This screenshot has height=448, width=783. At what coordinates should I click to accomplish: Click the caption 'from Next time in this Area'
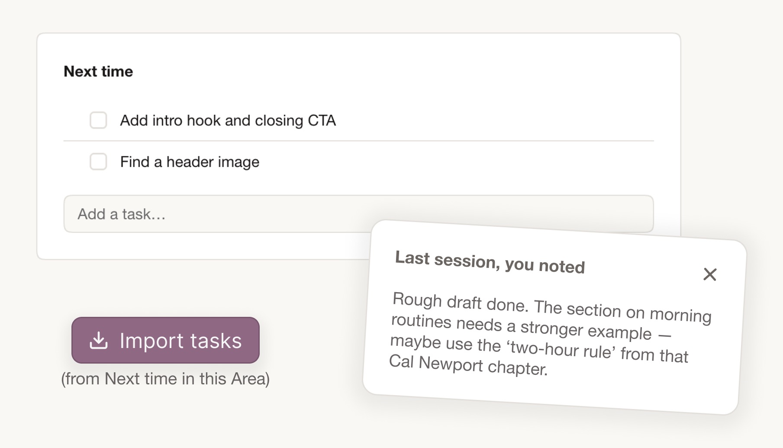click(165, 378)
